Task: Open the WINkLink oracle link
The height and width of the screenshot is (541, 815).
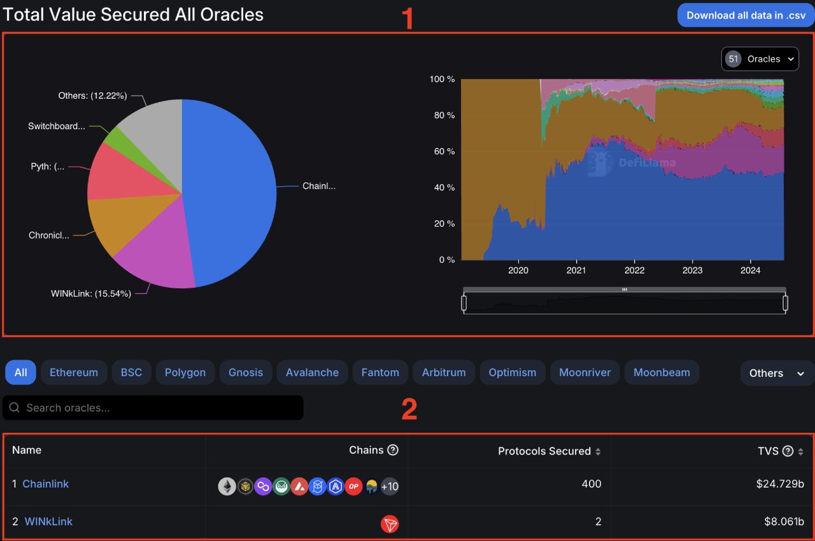Action: click(48, 521)
